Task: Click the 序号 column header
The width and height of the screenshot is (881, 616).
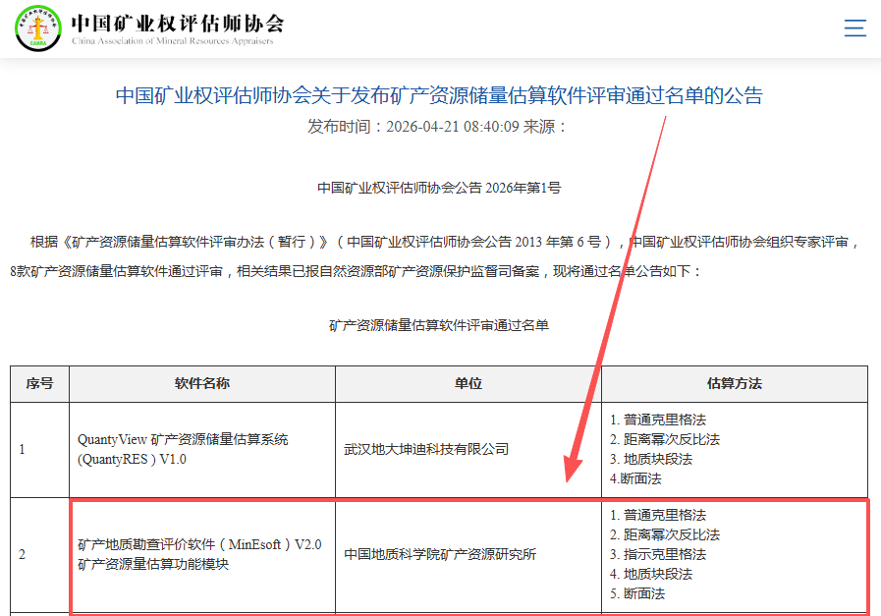Action: click(x=40, y=384)
